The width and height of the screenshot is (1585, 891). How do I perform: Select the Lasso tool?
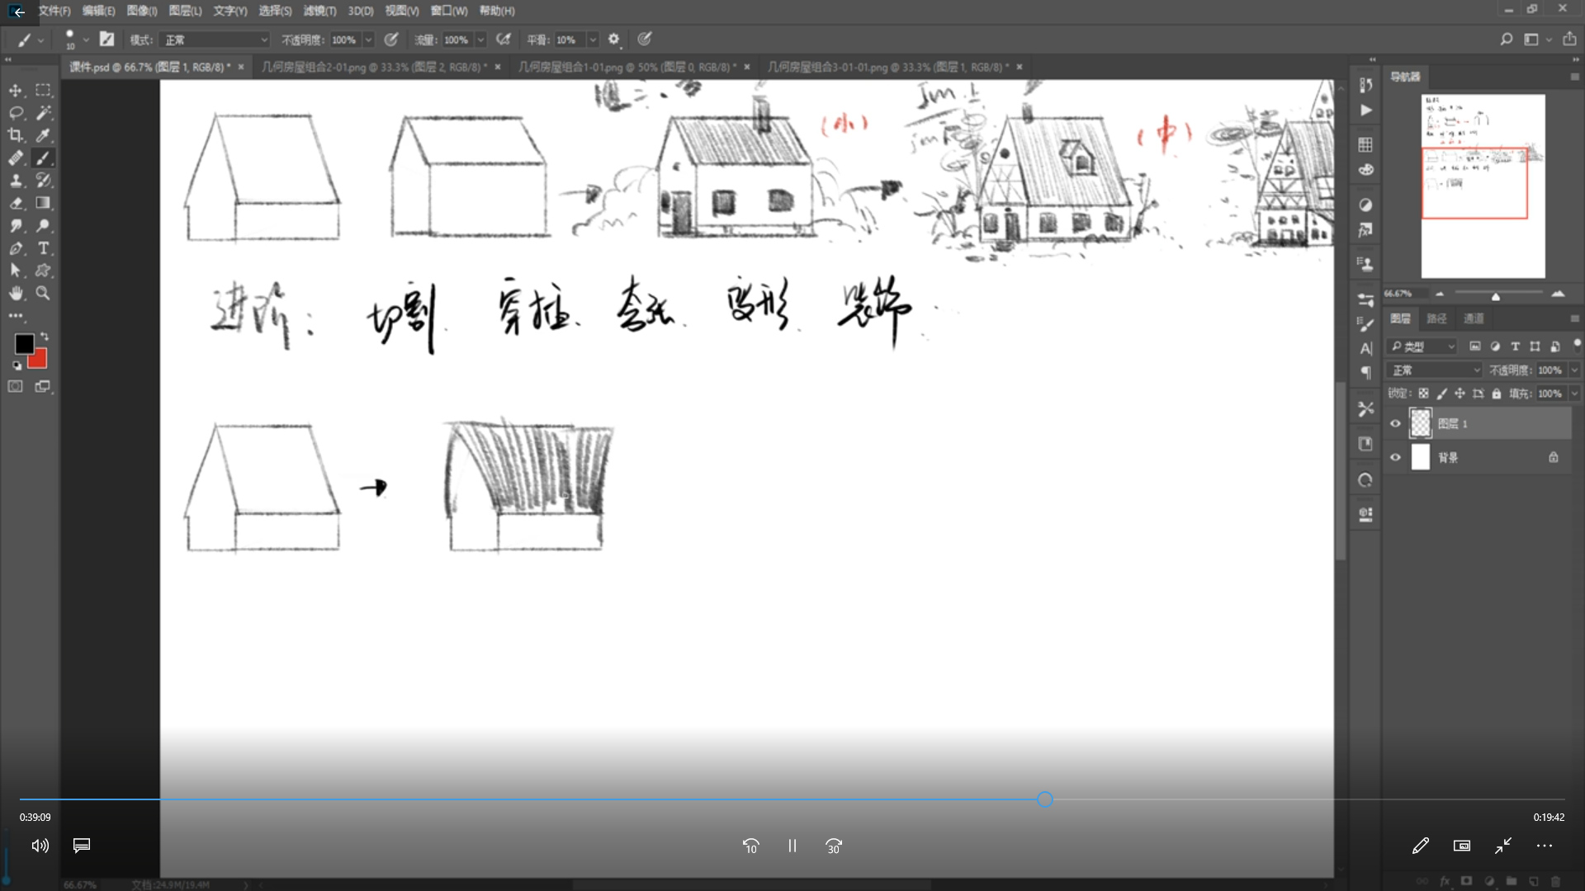pyautogui.click(x=16, y=112)
